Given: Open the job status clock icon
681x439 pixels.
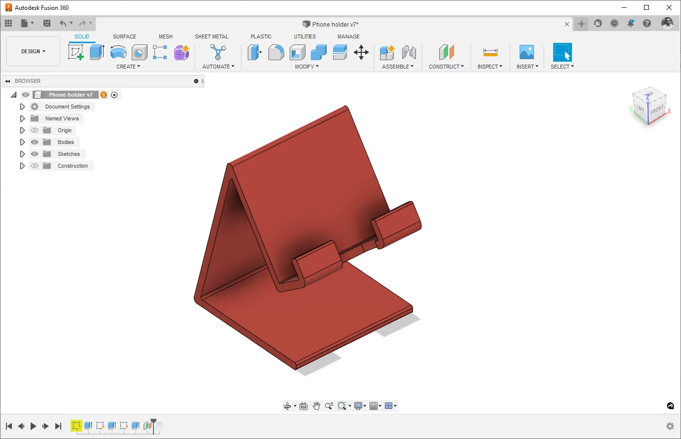Looking at the screenshot, I should click(614, 23).
